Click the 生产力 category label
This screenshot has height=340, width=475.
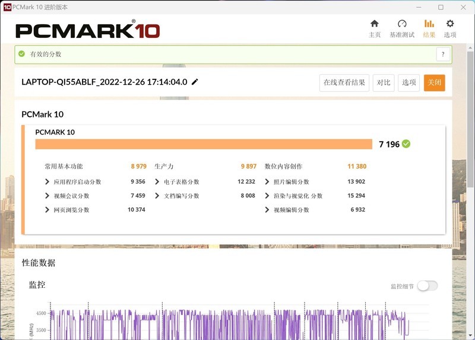tap(164, 166)
